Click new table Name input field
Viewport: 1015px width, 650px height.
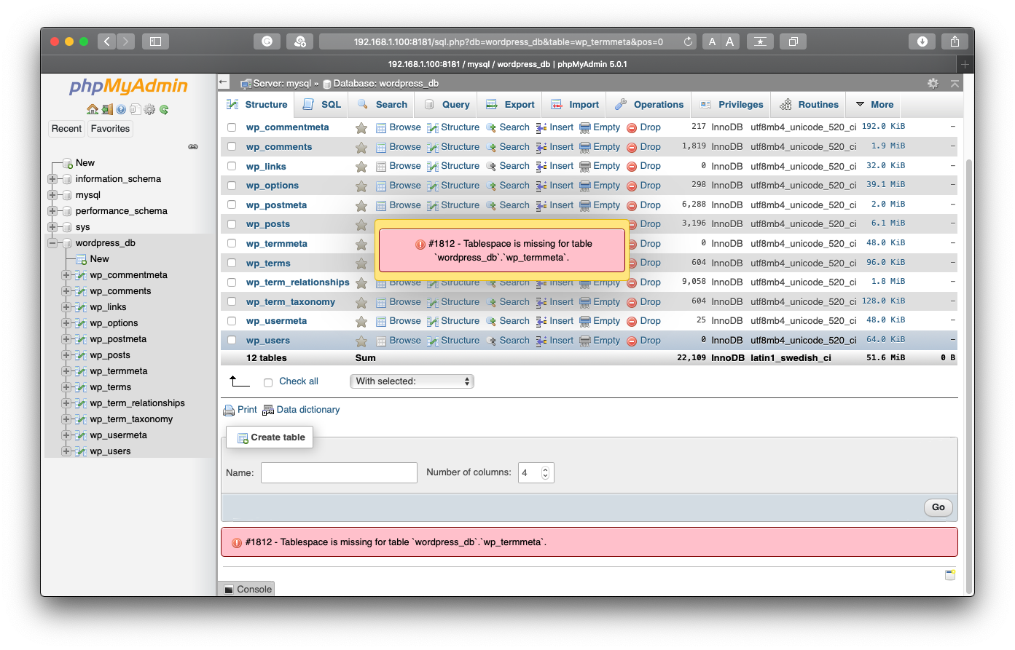click(339, 473)
